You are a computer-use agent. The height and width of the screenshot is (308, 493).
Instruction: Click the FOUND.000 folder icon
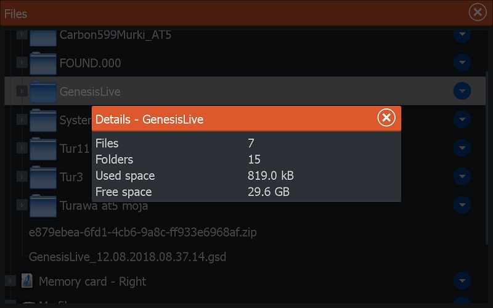(43, 63)
